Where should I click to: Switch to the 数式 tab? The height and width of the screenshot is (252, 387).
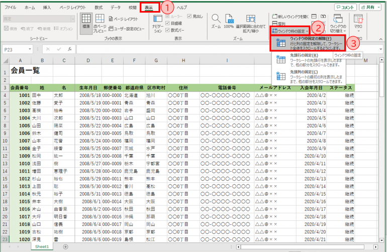point(99,8)
